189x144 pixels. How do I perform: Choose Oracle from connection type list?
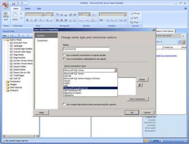click(x=91, y=81)
